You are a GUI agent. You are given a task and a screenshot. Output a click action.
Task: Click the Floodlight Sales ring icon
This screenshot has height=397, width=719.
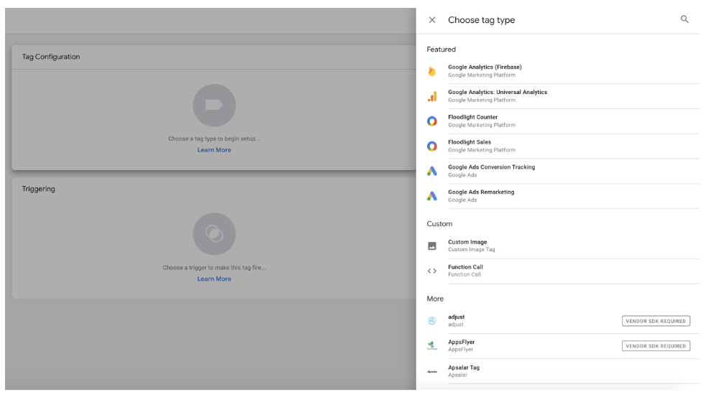(x=432, y=146)
